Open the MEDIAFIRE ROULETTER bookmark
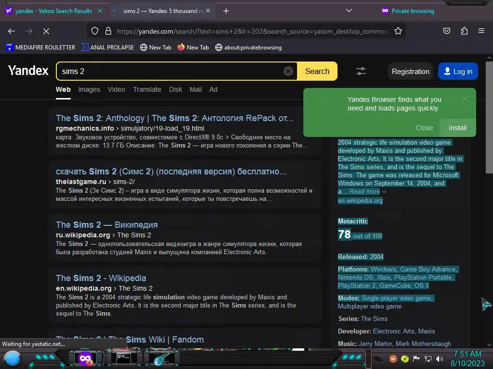 [x=40, y=48]
